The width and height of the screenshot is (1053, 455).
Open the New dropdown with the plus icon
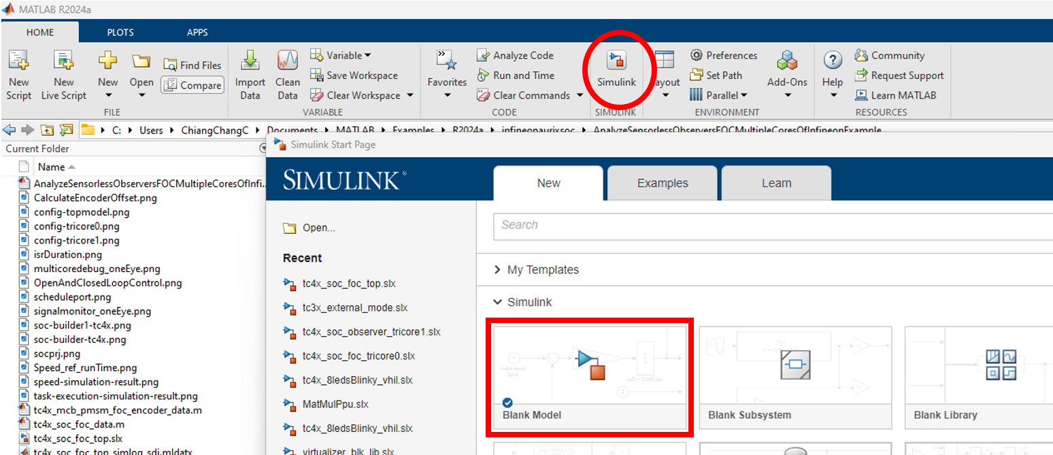click(x=107, y=75)
